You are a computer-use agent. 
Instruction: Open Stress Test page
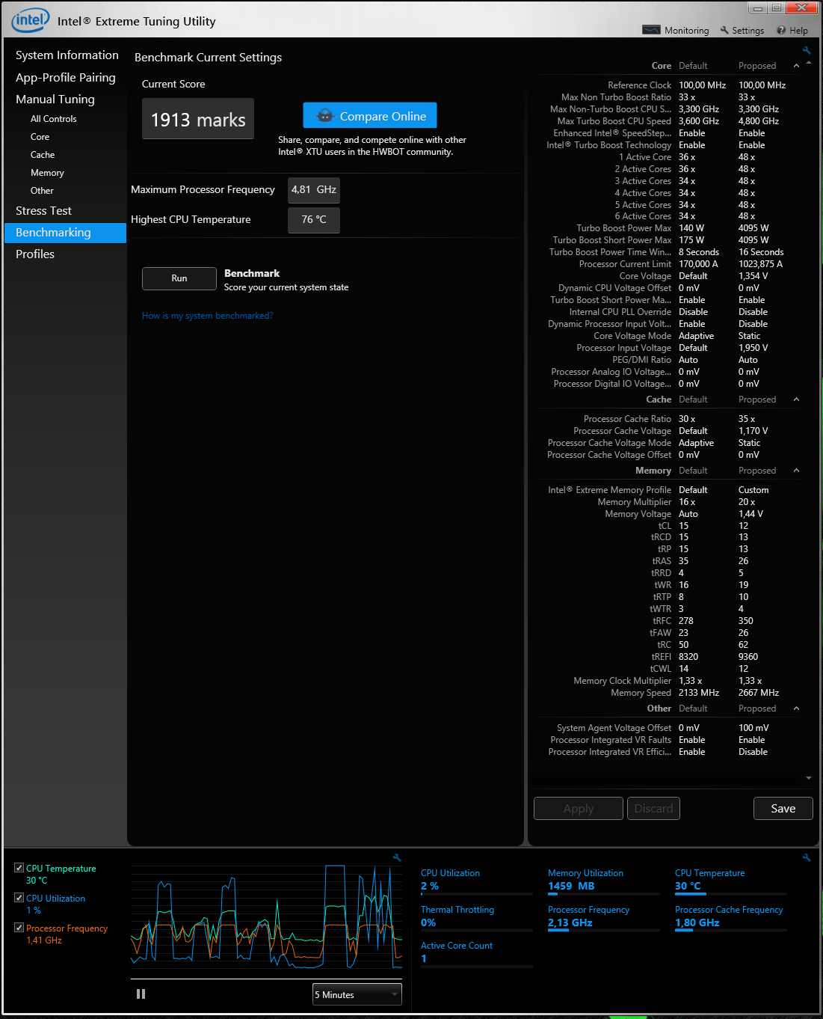click(x=43, y=211)
